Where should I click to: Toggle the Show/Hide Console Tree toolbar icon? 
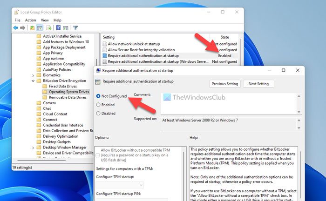coord(40,28)
